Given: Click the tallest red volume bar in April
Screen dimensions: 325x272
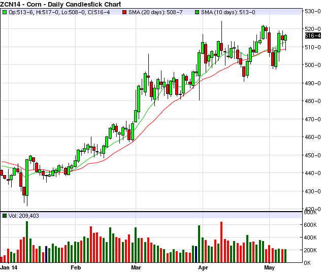Looking at the screenshot, I should 221,242.
